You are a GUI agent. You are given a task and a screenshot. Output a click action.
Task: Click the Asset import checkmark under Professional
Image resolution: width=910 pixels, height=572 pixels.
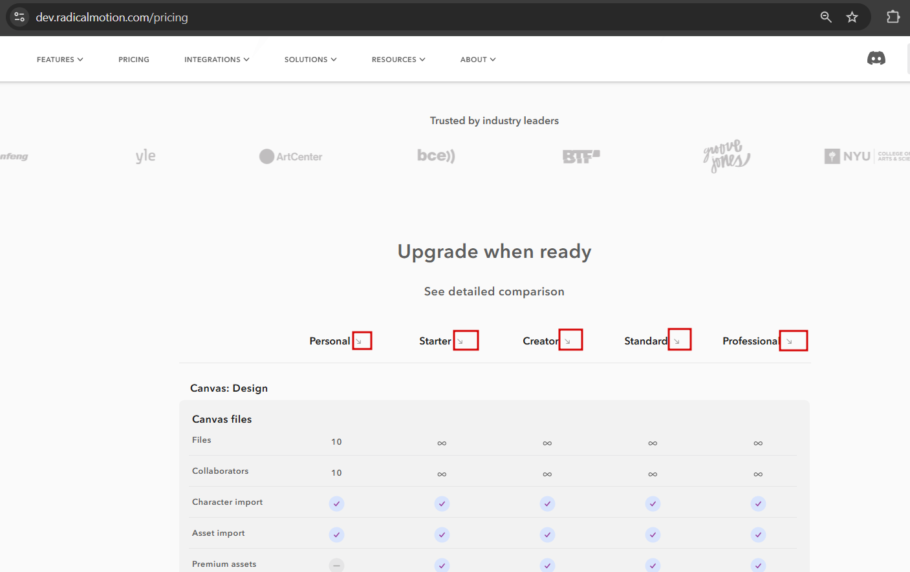coord(758,535)
